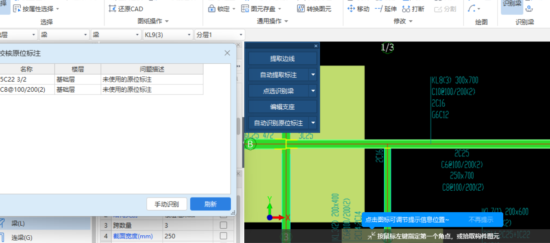Click grid axis bubble B
The image size is (550, 243).
tap(250, 144)
